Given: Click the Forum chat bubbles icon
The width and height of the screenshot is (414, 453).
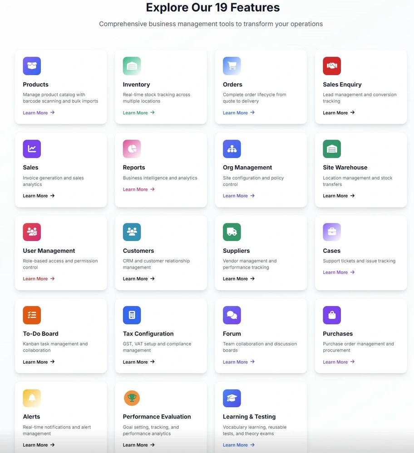Looking at the screenshot, I should pyautogui.click(x=232, y=315).
